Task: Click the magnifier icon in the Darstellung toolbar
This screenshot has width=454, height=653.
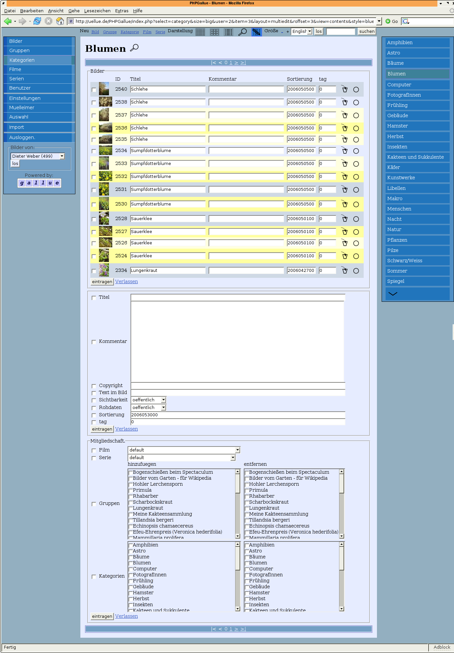Action: tap(243, 32)
